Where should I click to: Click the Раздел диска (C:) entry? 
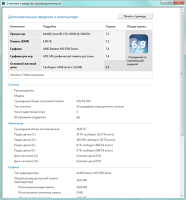click(x=25, y=134)
